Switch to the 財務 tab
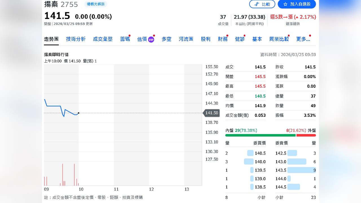 [223, 39]
